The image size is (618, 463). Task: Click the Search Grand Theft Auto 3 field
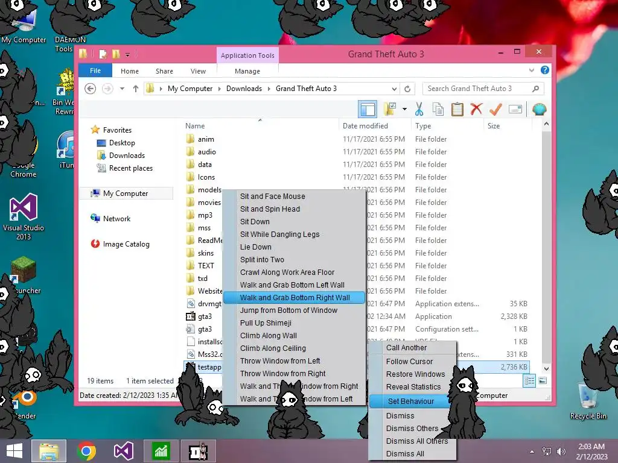[x=483, y=89]
